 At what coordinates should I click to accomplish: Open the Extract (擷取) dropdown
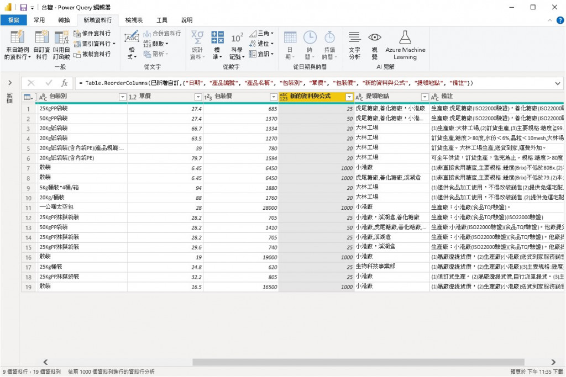point(156,44)
